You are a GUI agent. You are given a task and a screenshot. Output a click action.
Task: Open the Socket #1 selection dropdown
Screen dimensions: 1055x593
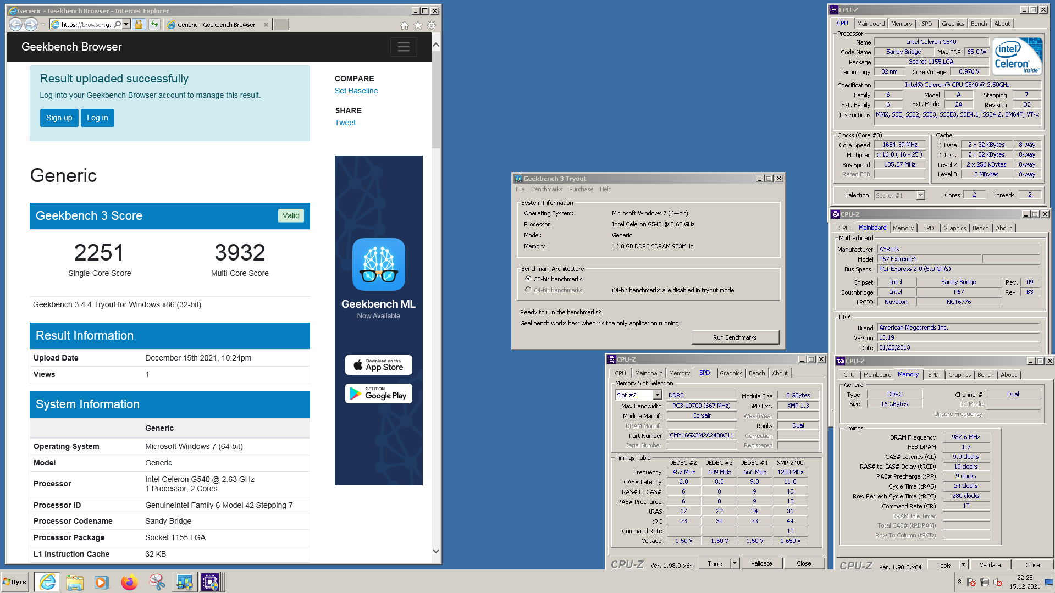tap(920, 195)
